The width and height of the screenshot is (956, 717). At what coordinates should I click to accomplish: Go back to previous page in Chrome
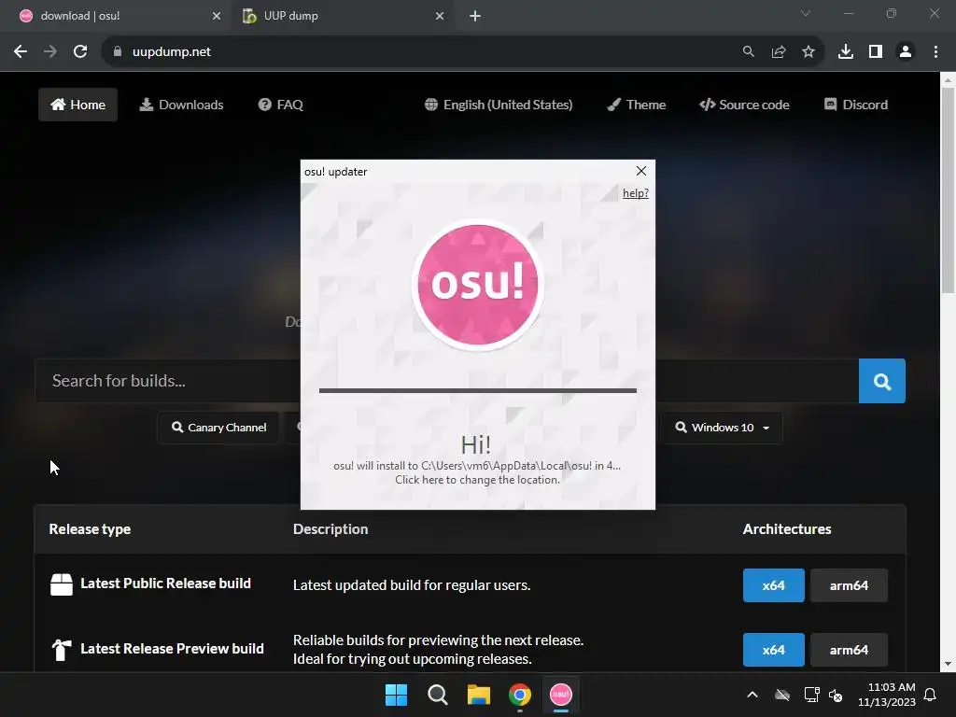click(21, 52)
